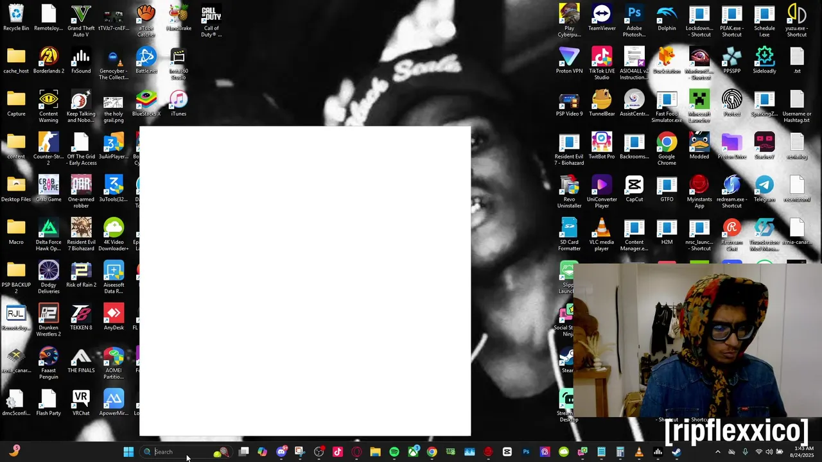The image size is (822, 462).
Task: Open the Recycle Bin desktop icon
Action: 16,18
